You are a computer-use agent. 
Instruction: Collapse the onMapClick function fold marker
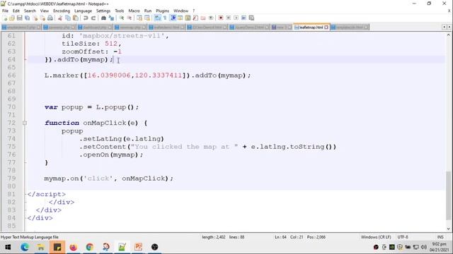(x=25, y=123)
